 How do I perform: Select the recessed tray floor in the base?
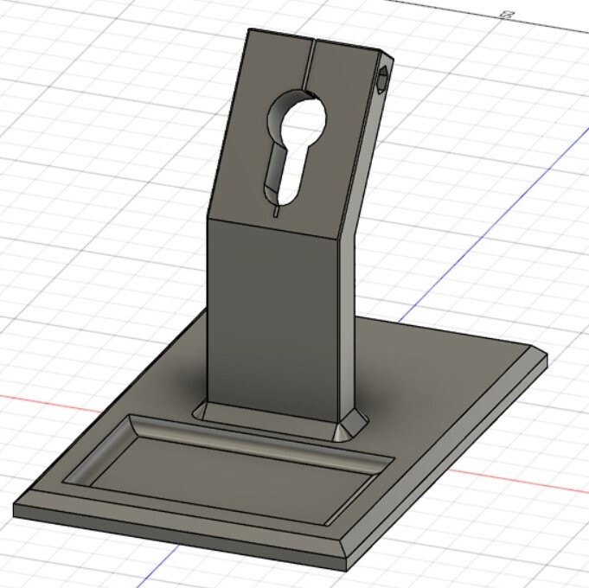tap(234, 480)
